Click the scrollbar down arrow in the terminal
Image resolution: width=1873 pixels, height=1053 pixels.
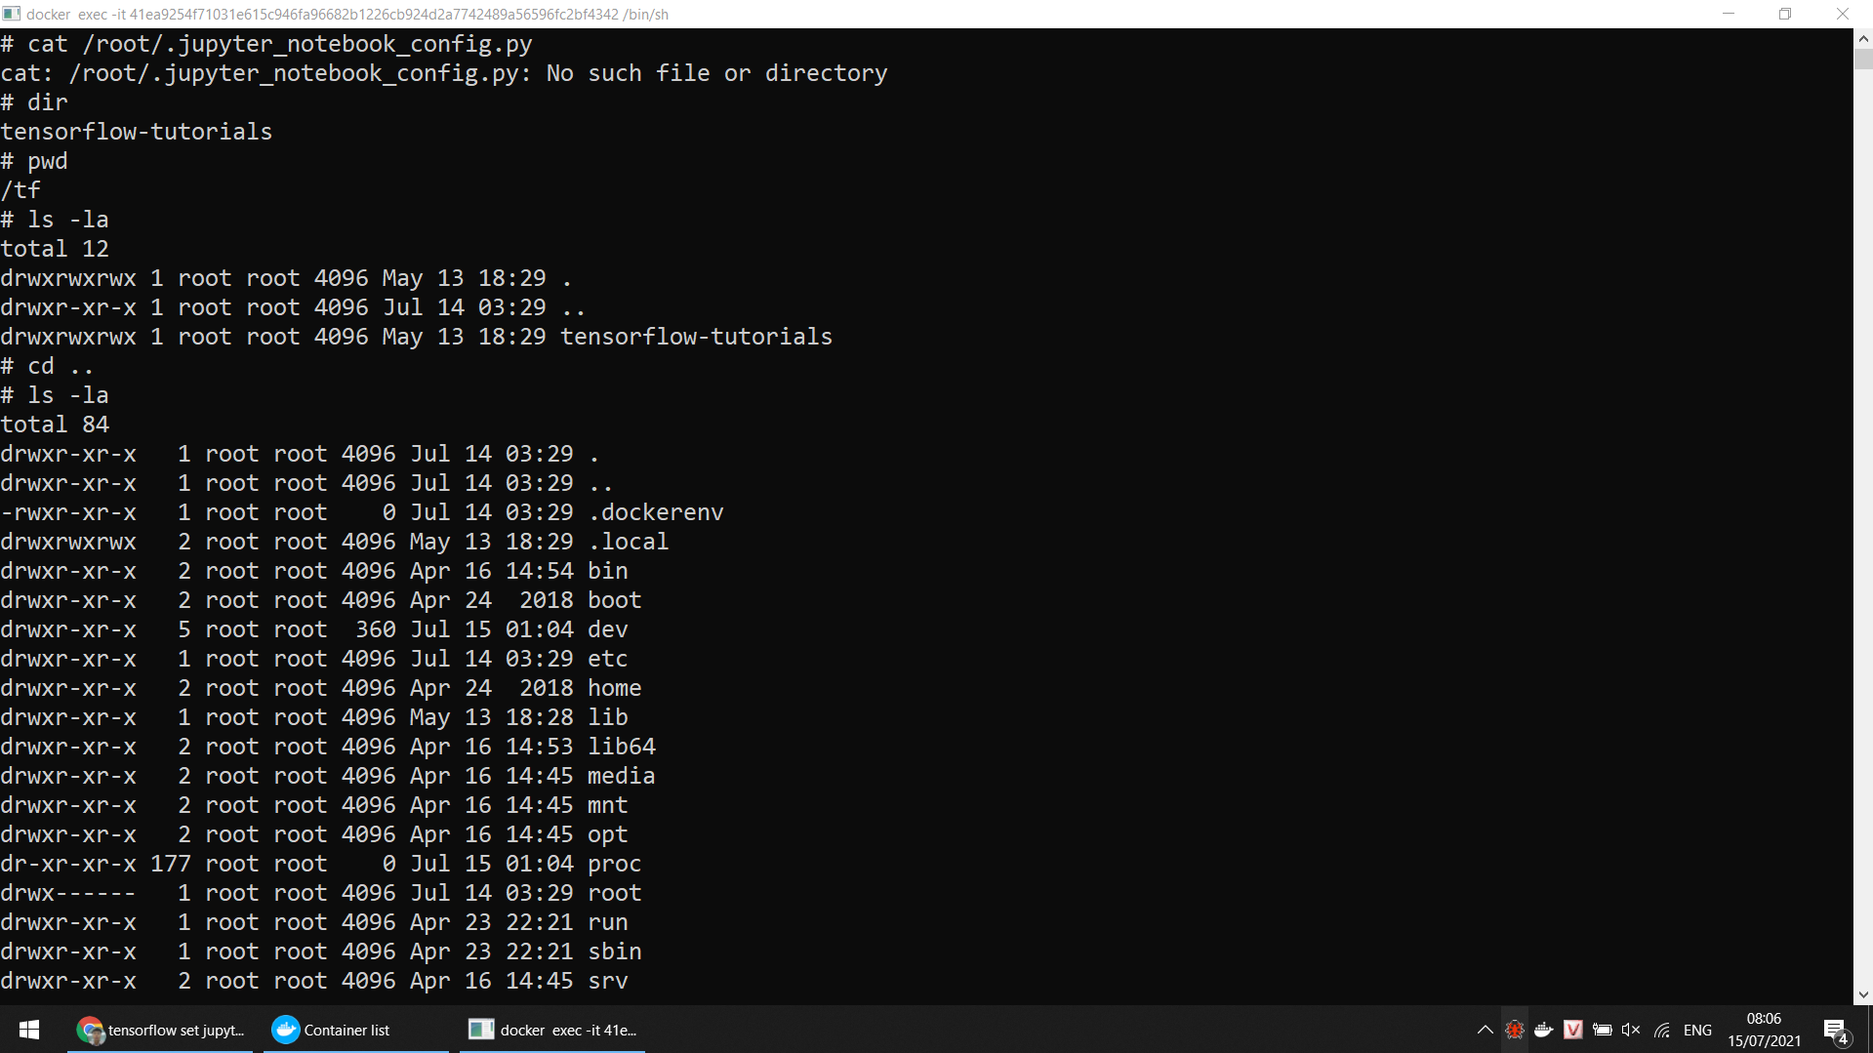click(1862, 993)
